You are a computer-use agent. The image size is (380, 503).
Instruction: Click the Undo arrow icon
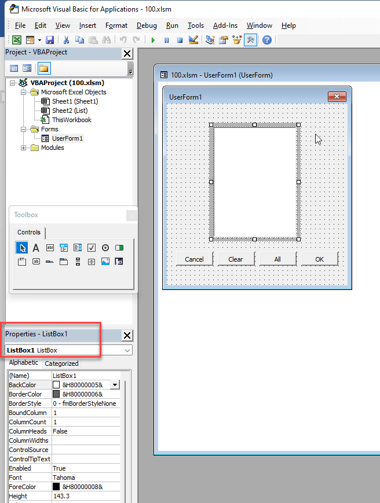(123, 40)
